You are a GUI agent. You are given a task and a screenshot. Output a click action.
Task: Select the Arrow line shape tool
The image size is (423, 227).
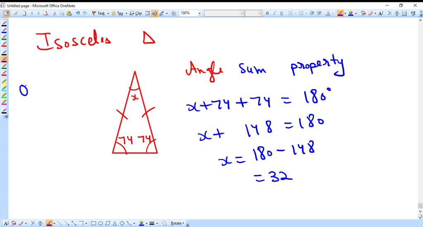point(67,223)
